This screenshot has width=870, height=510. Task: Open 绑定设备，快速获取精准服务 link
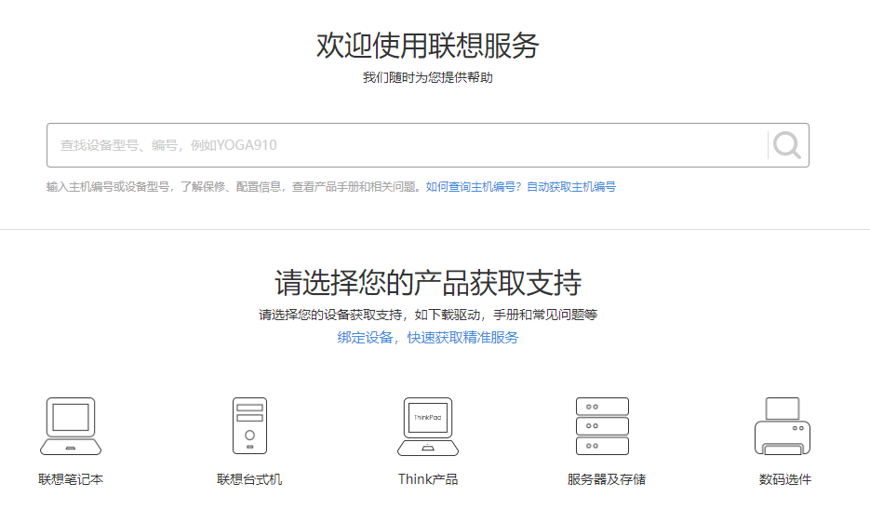coord(428,338)
